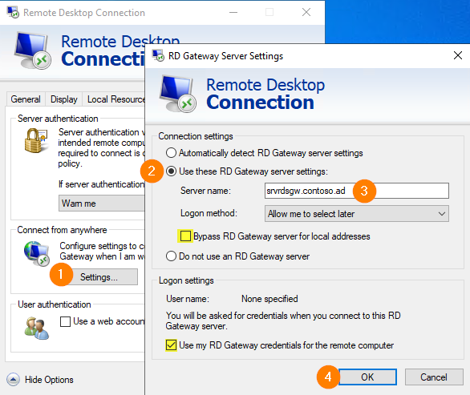Open the Logon method dropdown
This screenshot has width=470, height=395.
(x=357, y=213)
